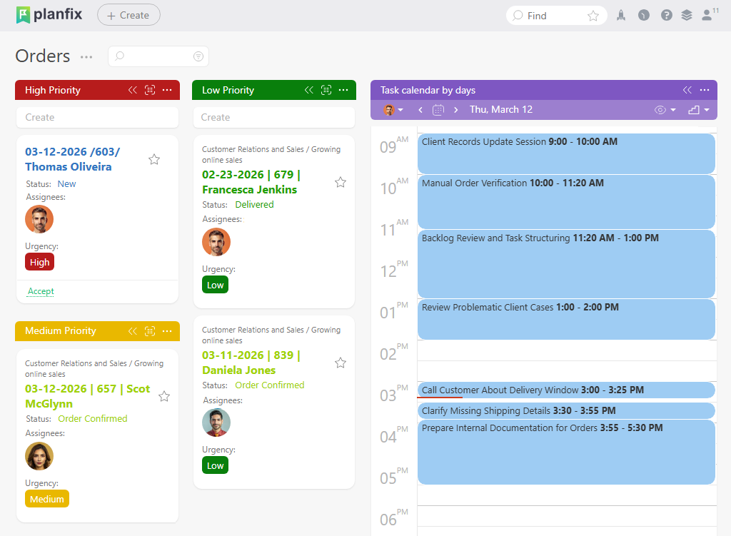Collapse the Low Priority column
This screenshot has width=731, height=536.
tap(308, 90)
